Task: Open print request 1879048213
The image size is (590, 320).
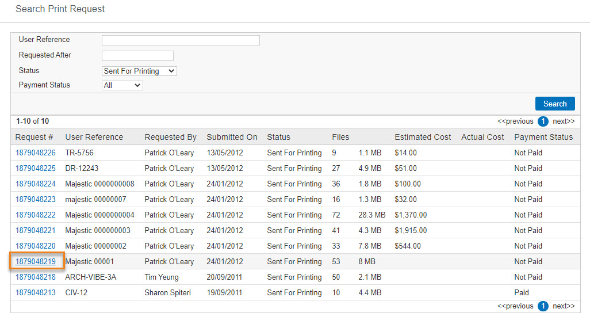Action: coord(36,292)
